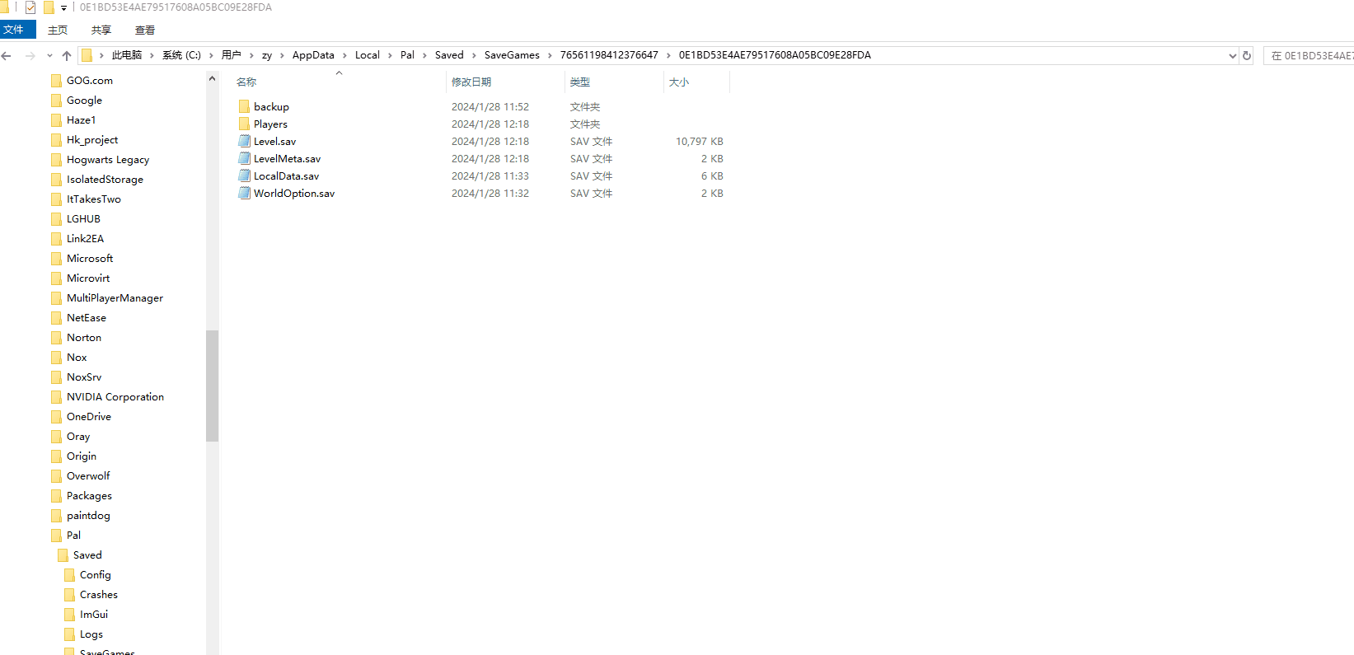Click the navigation pane scrollbar thumb
The image size is (1354, 655).
click(212, 386)
